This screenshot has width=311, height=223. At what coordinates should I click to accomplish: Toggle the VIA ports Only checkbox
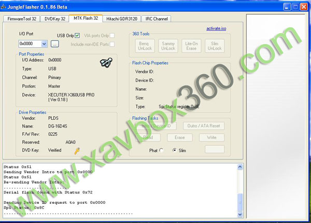112,35
